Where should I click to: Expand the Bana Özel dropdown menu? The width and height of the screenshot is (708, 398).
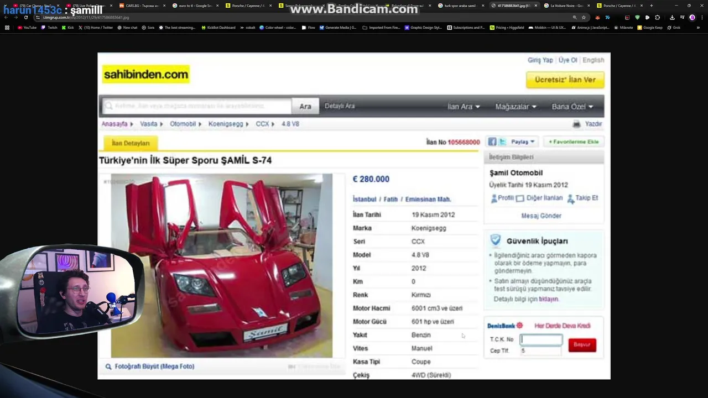click(x=572, y=107)
